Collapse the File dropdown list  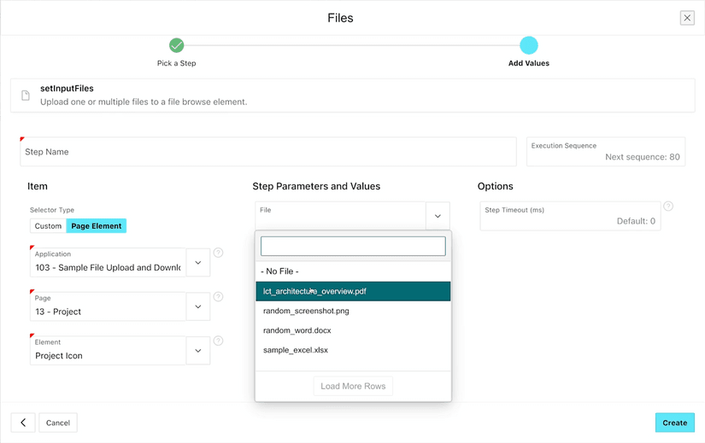coord(438,216)
